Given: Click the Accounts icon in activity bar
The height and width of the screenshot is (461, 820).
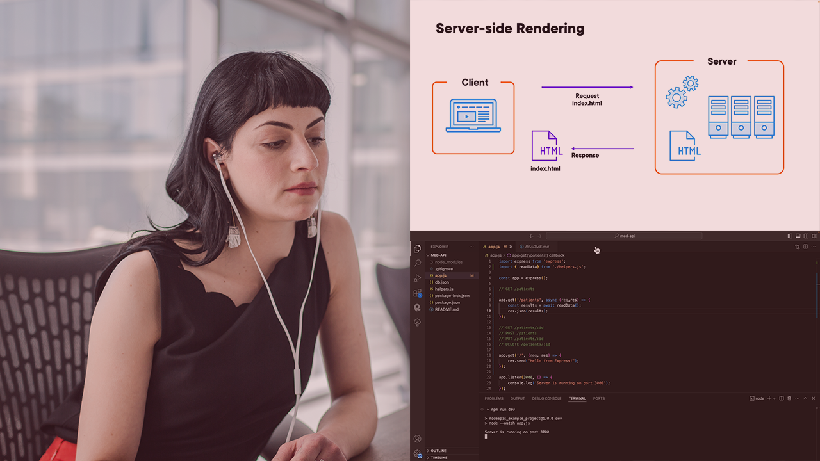Looking at the screenshot, I should pyautogui.click(x=417, y=439).
